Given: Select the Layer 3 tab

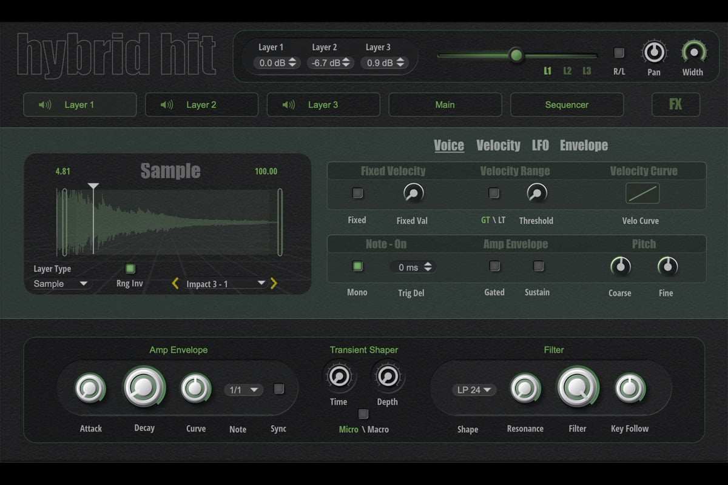Looking at the screenshot, I should [x=324, y=104].
